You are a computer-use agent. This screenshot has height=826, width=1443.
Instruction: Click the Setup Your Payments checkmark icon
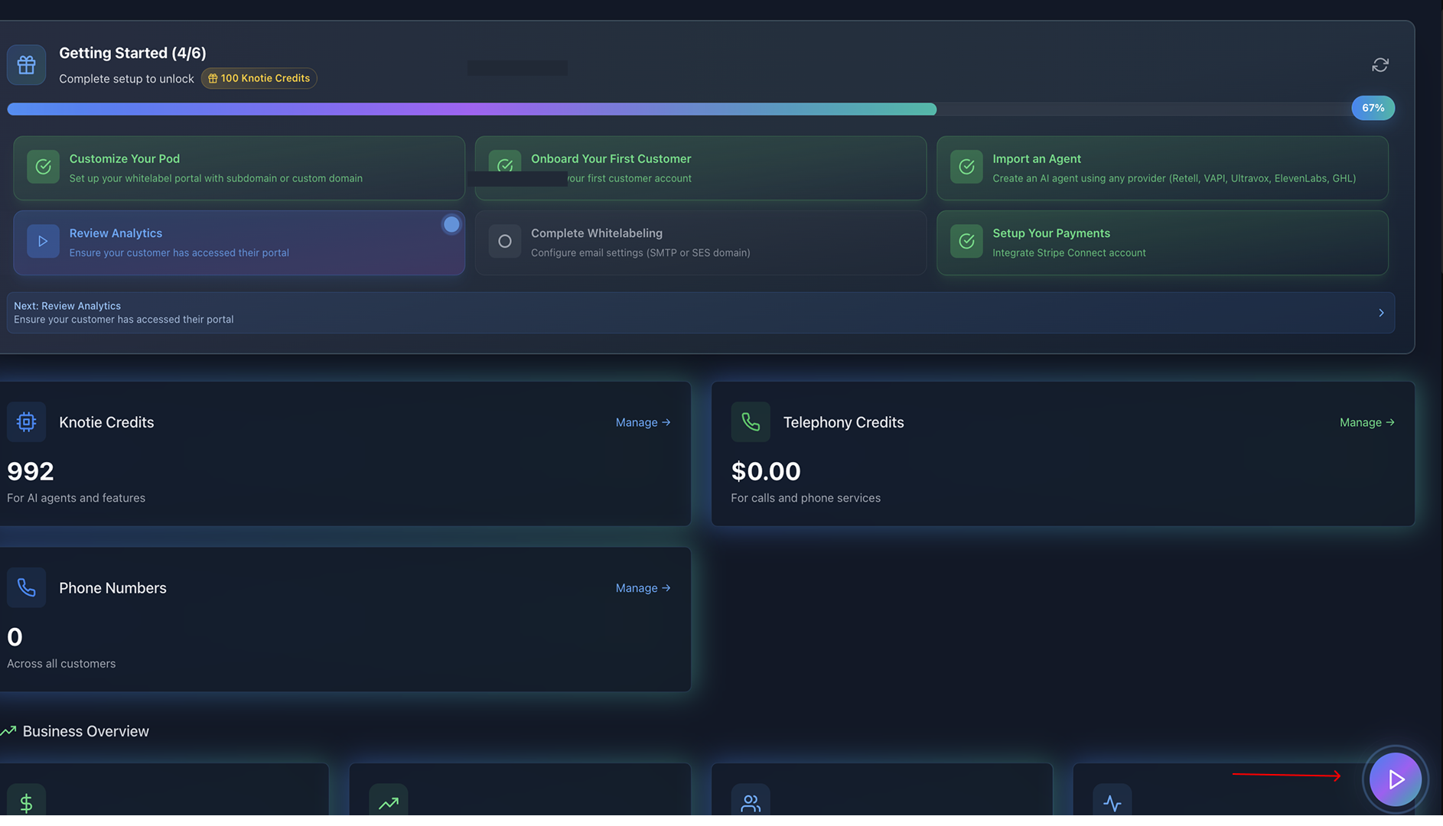[x=966, y=241]
